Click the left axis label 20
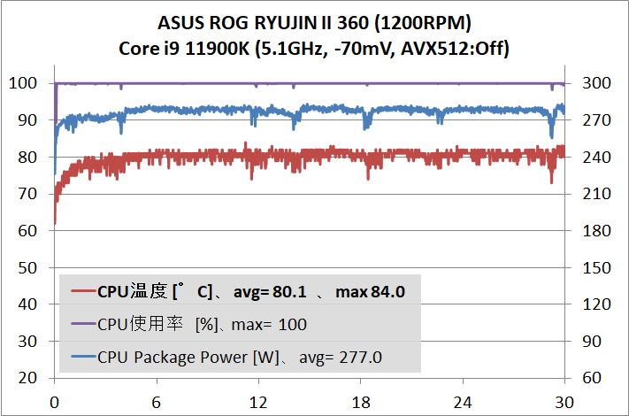Screen dimensions: 629x416 pyautogui.click(x=27, y=377)
